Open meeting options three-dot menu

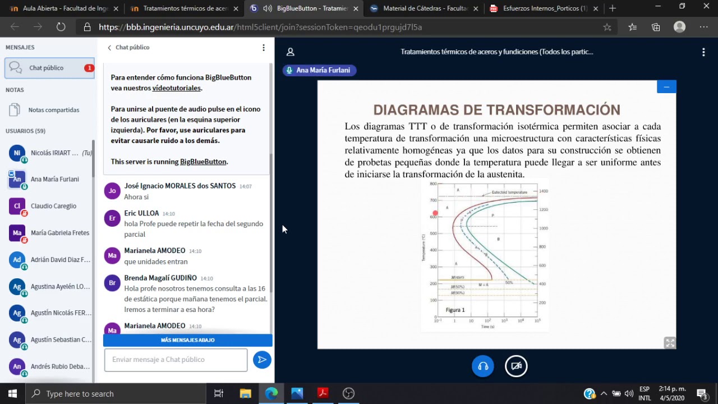pos(703,52)
